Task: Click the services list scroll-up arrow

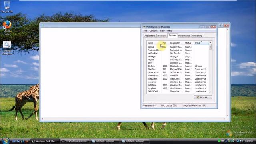Action: coord(210,42)
